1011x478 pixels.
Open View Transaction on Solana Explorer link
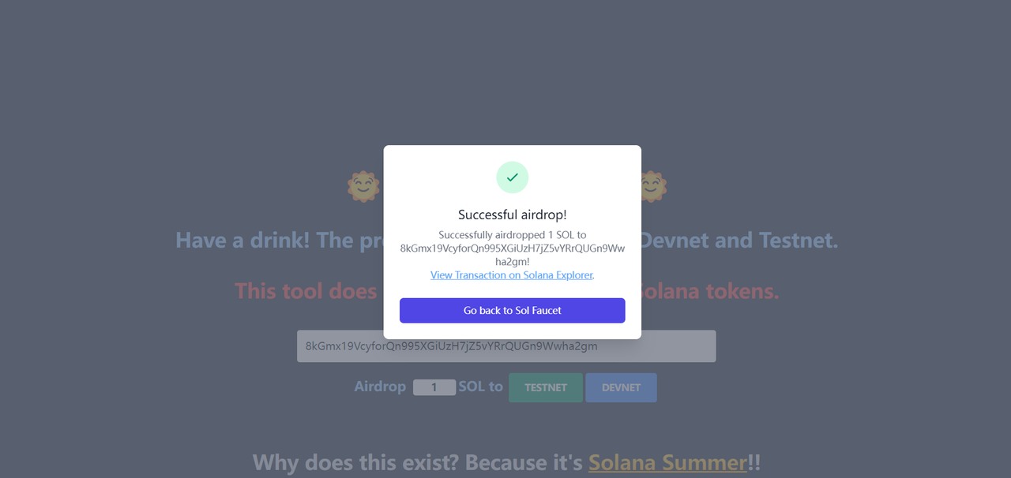point(511,275)
